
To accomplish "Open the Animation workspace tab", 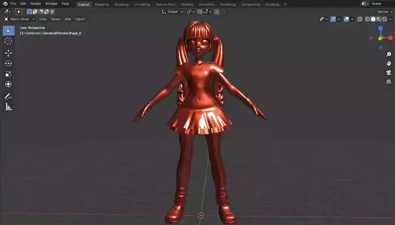I will (x=207, y=5).
